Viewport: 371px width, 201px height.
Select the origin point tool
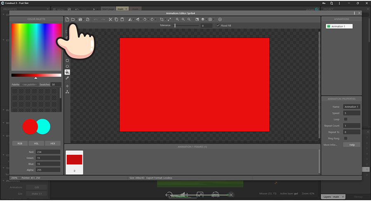(x=67, y=86)
